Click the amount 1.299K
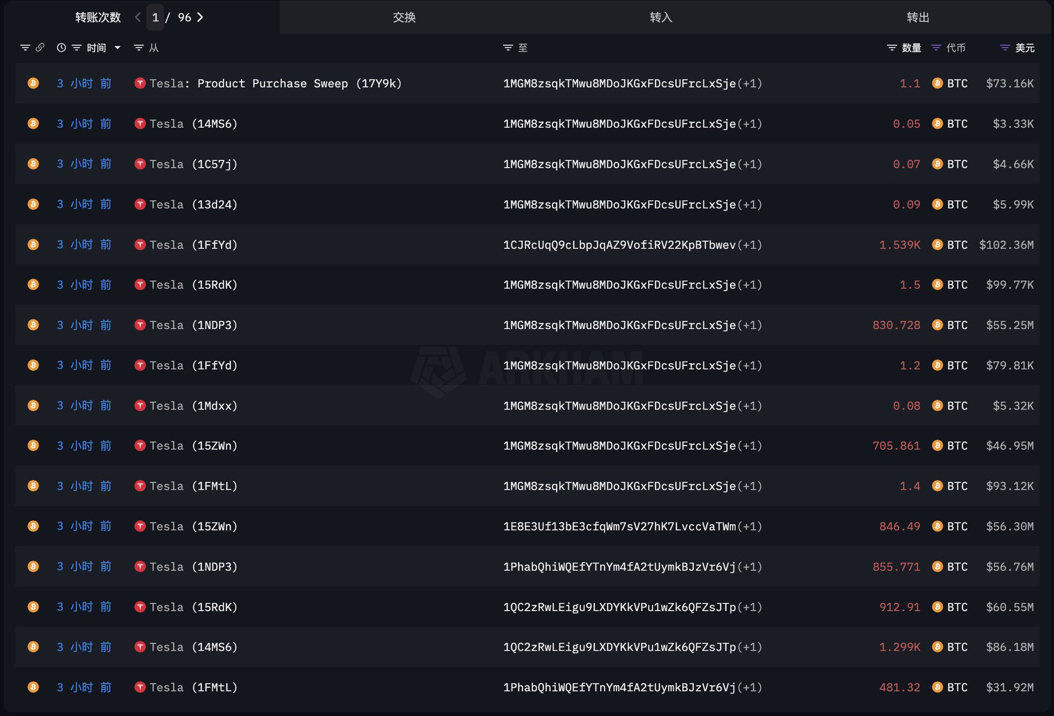 tap(900, 647)
